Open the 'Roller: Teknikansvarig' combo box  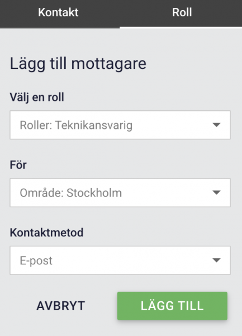coord(120,125)
